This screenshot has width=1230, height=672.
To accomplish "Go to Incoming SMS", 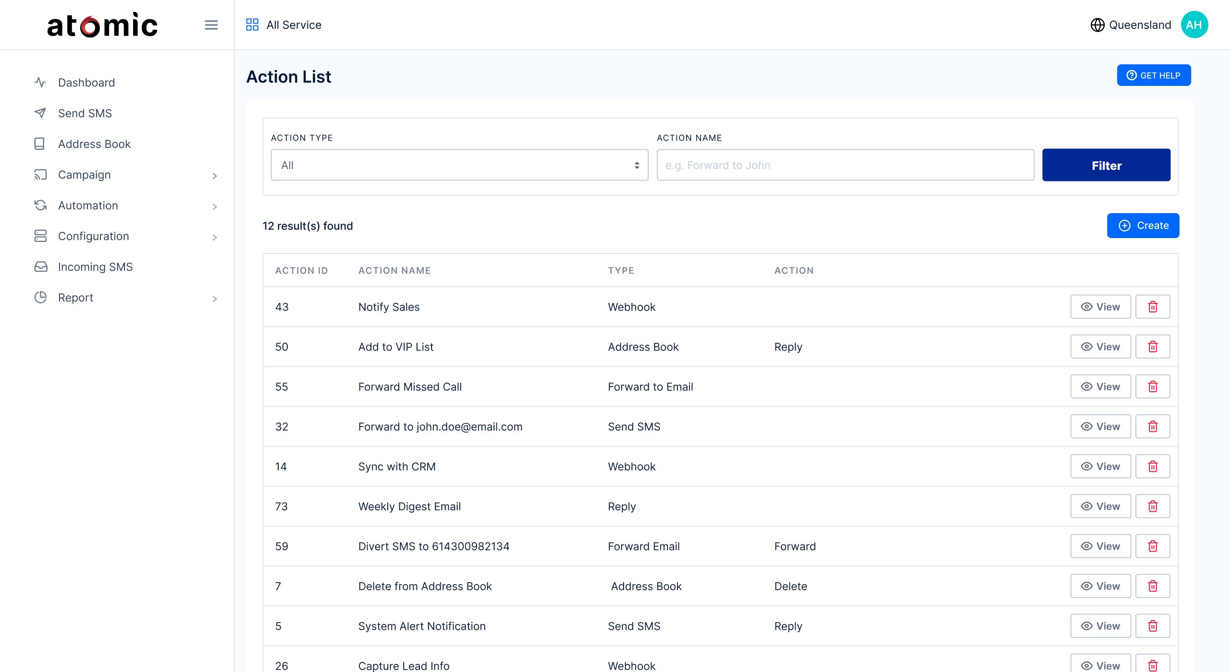I will click(95, 267).
